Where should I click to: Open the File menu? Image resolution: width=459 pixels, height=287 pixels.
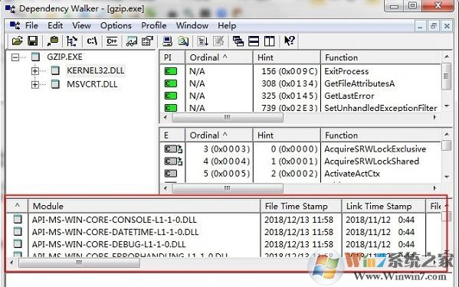(x=31, y=26)
